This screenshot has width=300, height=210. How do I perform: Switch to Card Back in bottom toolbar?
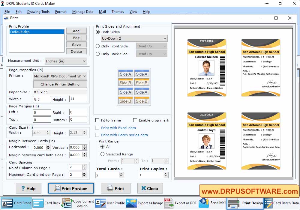[46, 203]
